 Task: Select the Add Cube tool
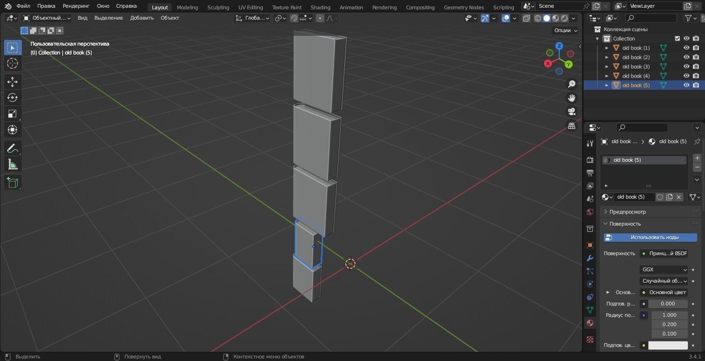[12, 183]
